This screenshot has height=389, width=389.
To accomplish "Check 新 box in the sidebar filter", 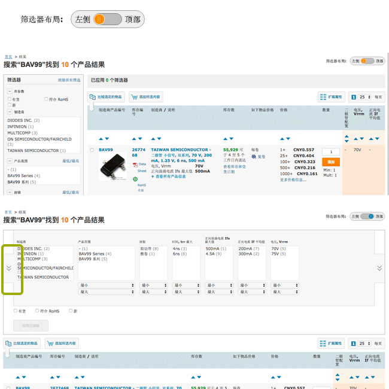I will pos(9,105).
